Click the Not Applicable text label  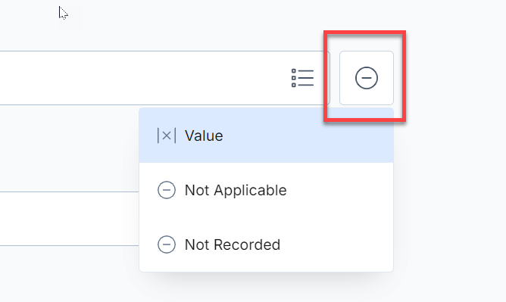tap(236, 190)
